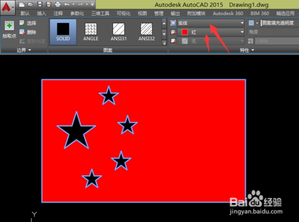Open the 无 background color dropdown

click(x=210, y=41)
